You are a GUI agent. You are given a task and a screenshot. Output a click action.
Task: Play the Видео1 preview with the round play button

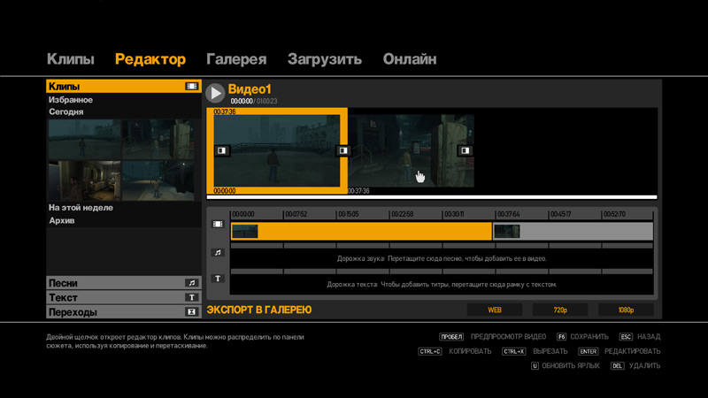(x=215, y=93)
